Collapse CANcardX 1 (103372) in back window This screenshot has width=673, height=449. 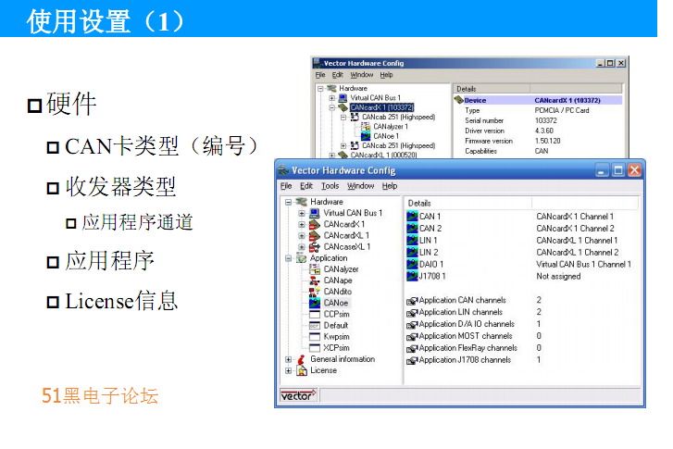(331, 107)
